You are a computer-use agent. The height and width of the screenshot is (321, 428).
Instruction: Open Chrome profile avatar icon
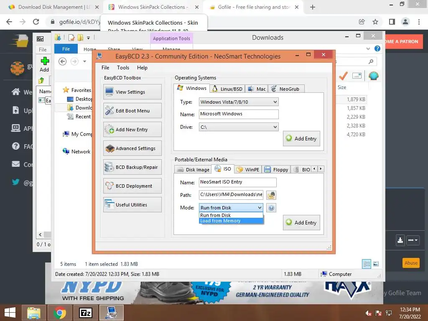click(x=405, y=22)
